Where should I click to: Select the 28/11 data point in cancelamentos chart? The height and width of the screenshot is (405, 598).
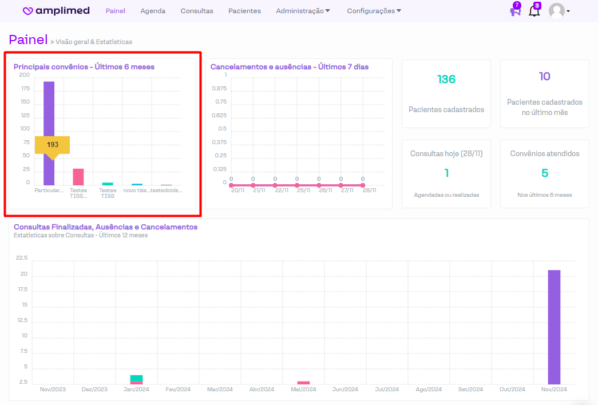363,185
